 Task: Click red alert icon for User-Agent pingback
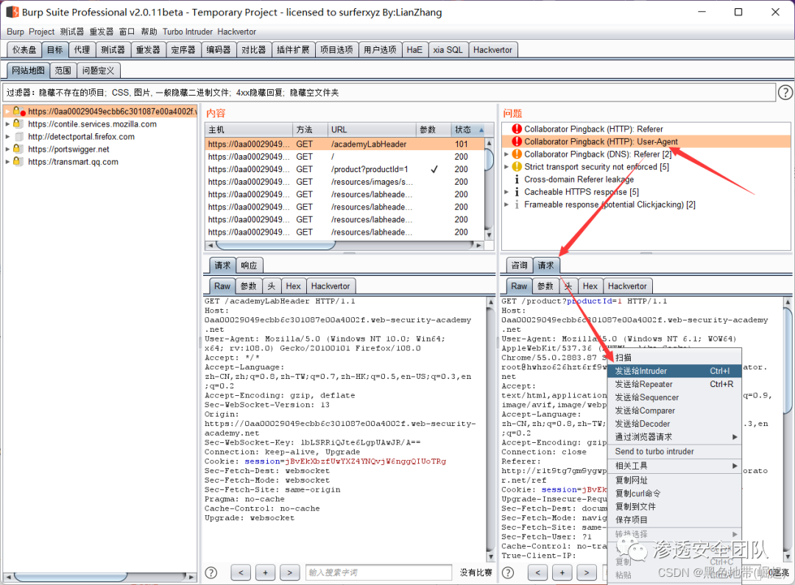pyautogui.click(x=517, y=141)
